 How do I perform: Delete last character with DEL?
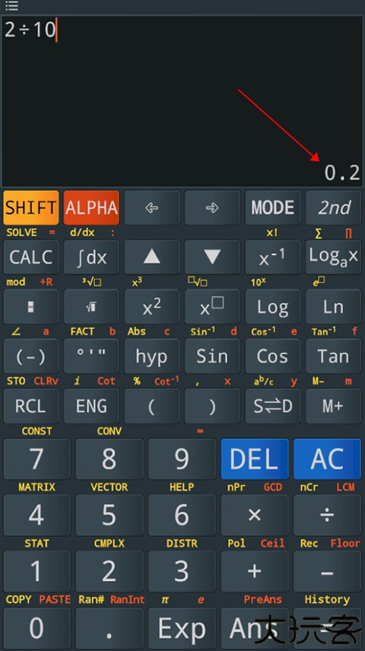pyautogui.click(x=255, y=459)
